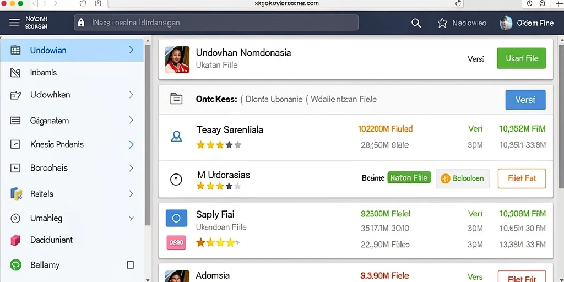Click the blue circle Saply Fiai icon

176,218
